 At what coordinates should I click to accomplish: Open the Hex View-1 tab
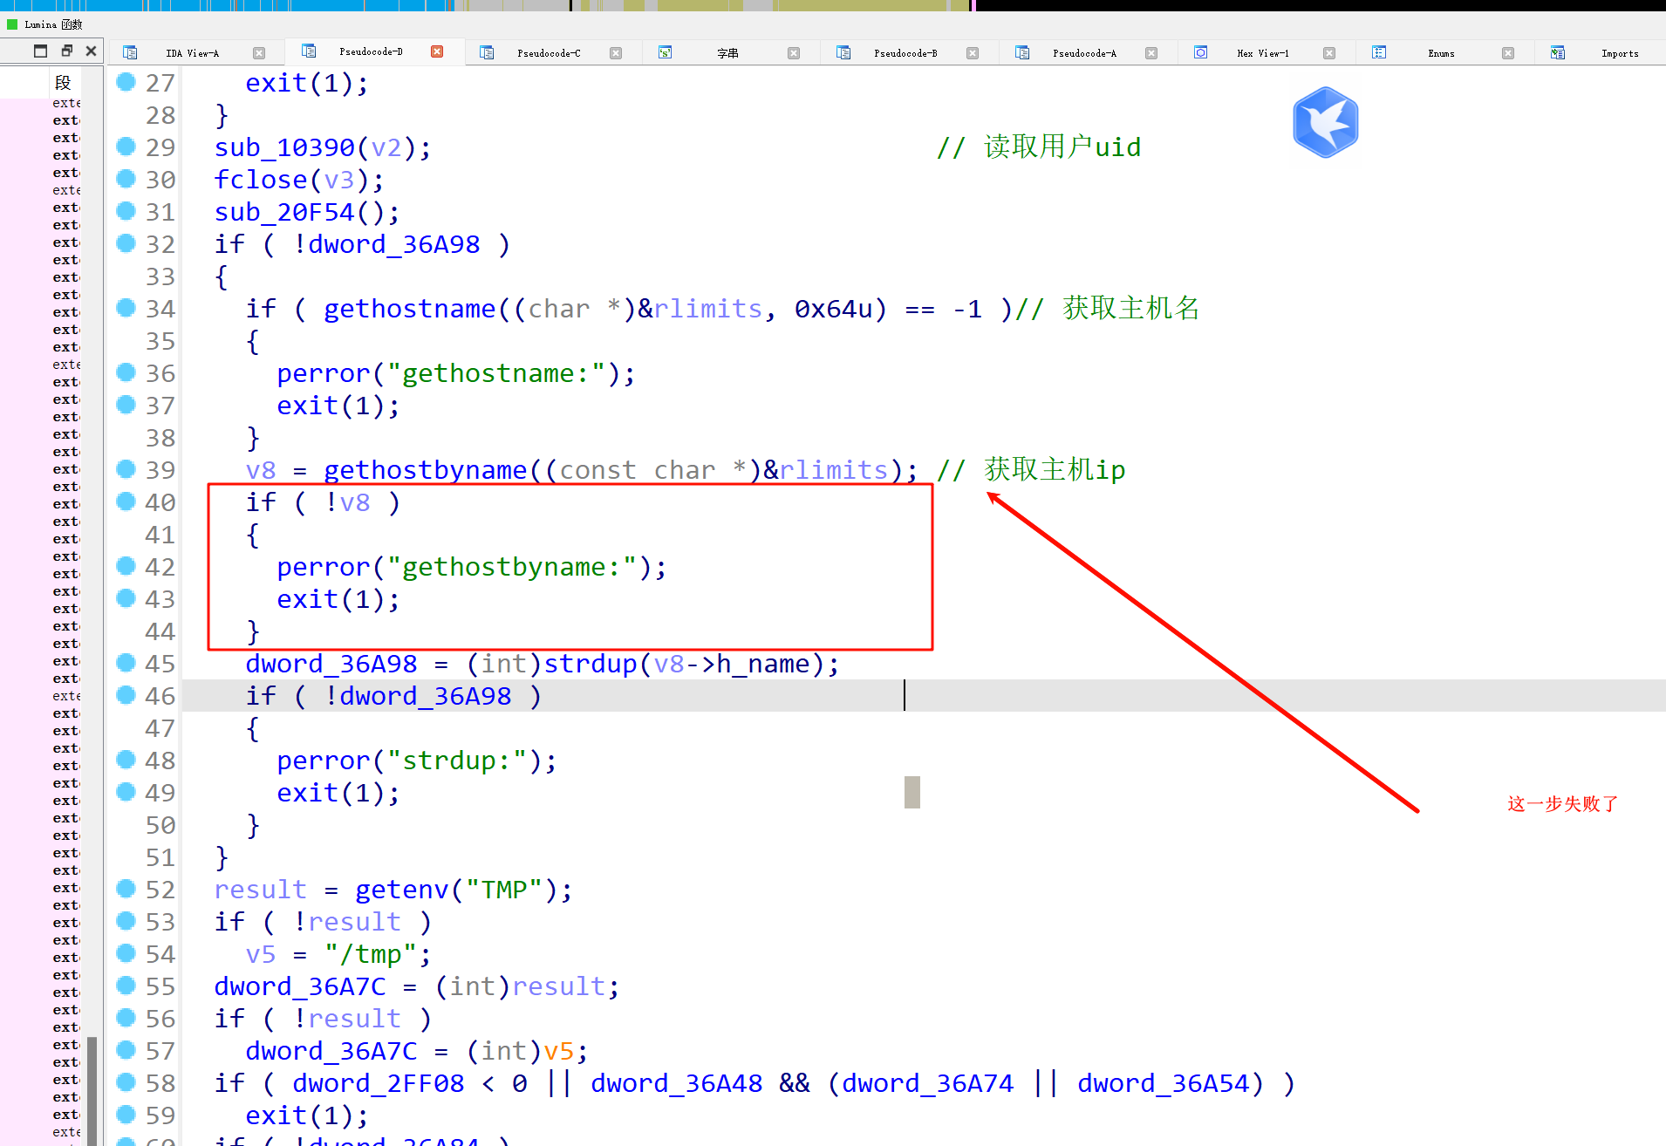click(1262, 53)
